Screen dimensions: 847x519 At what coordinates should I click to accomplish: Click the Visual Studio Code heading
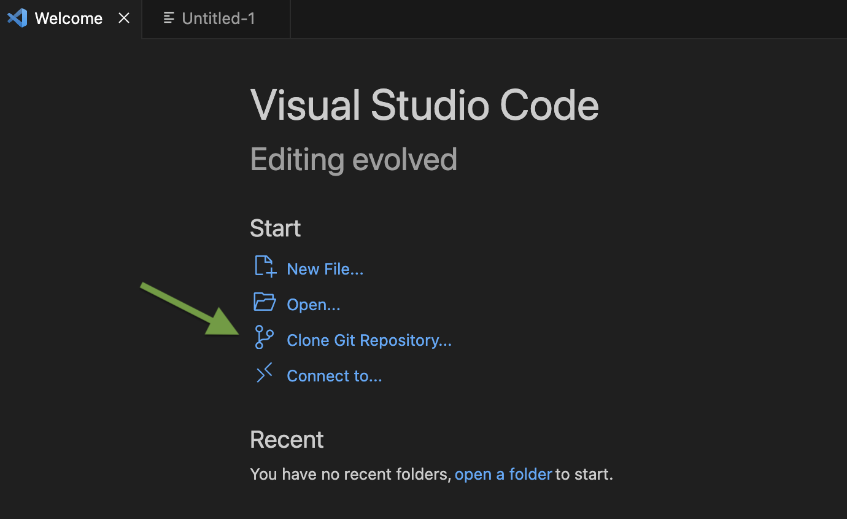click(x=424, y=105)
